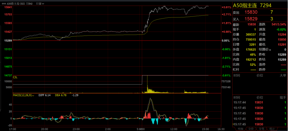Click the 外盘 value 176625
This screenshot has width=288, height=131.
pos(251,50)
